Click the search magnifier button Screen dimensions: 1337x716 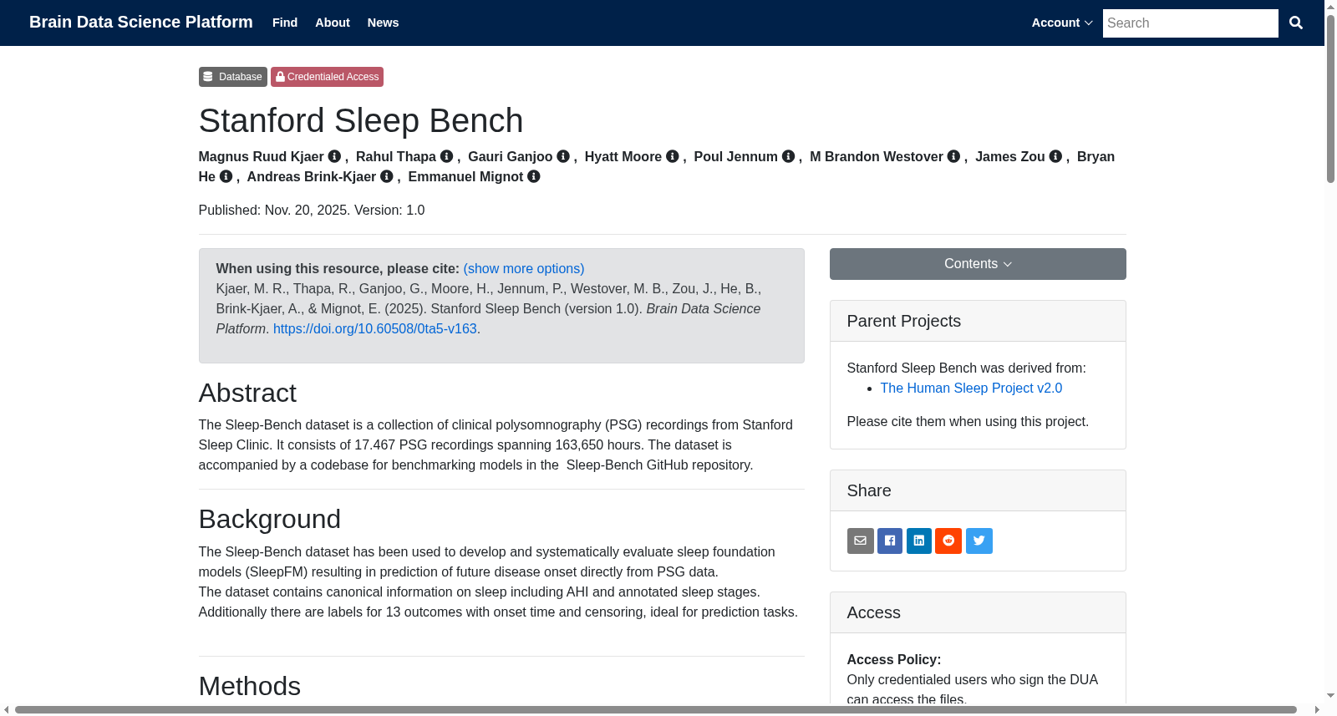click(1296, 23)
